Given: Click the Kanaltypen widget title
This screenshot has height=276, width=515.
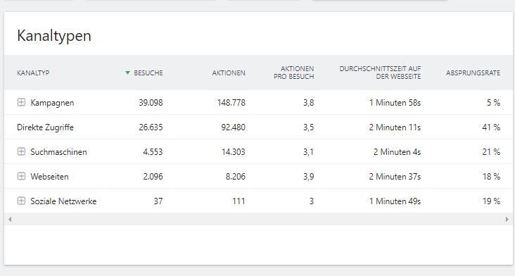Looking at the screenshot, I should (x=54, y=36).
